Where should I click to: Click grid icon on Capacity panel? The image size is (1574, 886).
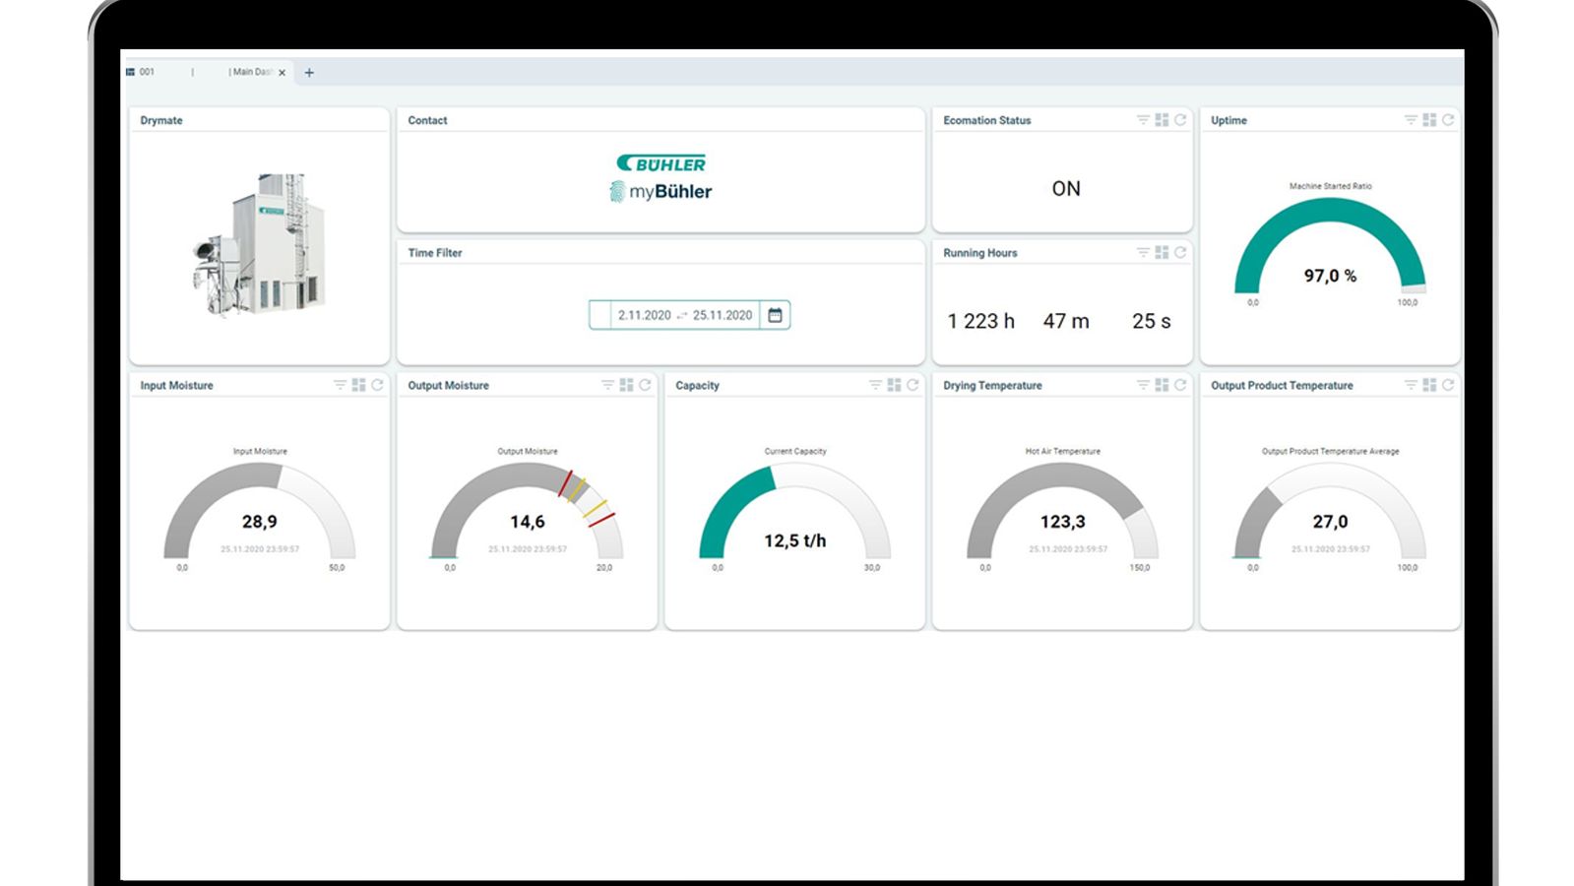pyautogui.click(x=894, y=385)
